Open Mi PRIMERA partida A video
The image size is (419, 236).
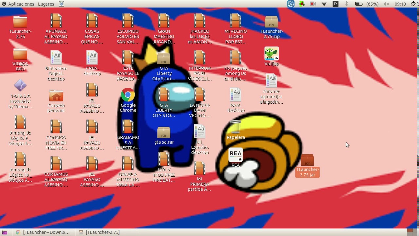click(x=200, y=168)
